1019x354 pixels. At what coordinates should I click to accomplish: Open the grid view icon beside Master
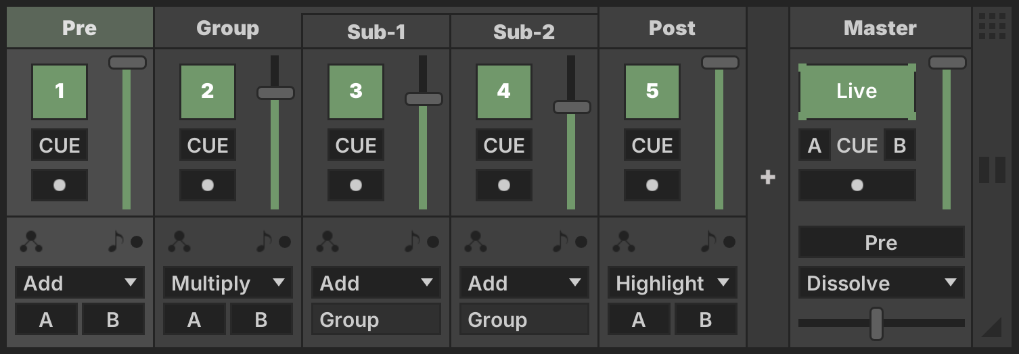(992, 26)
